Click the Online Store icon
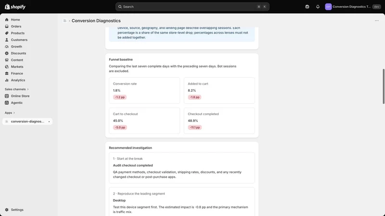385x216 pixels. (x=7, y=96)
